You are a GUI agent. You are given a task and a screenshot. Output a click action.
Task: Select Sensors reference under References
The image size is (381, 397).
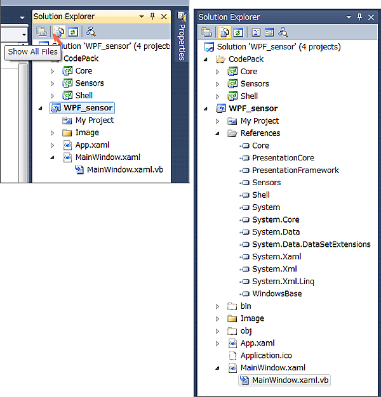coord(267,183)
